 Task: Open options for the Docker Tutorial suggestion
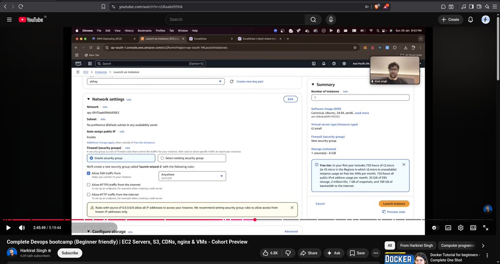[x=487, y=255]
